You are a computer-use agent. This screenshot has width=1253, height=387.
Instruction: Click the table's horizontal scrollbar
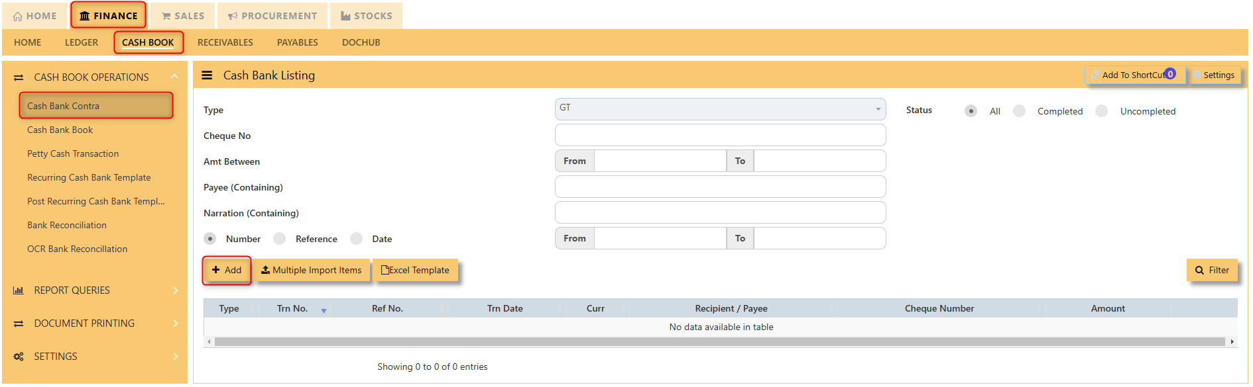tap(720, 342)
